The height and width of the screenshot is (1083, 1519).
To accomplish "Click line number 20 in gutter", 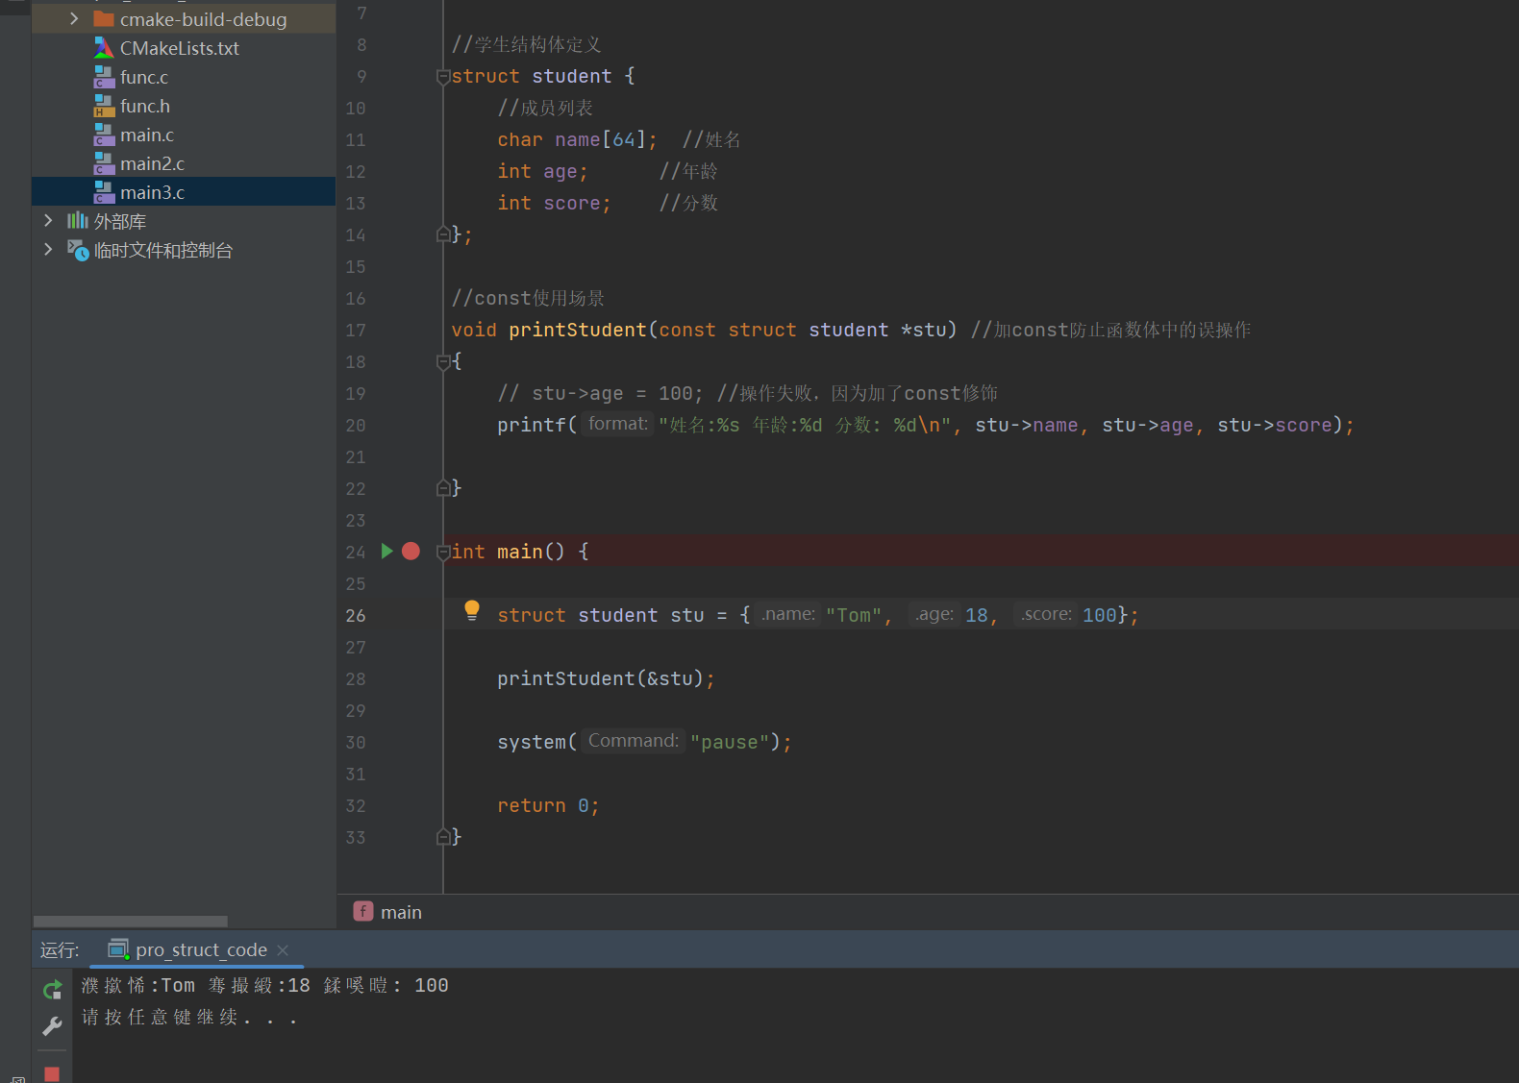I will [356, 425].
